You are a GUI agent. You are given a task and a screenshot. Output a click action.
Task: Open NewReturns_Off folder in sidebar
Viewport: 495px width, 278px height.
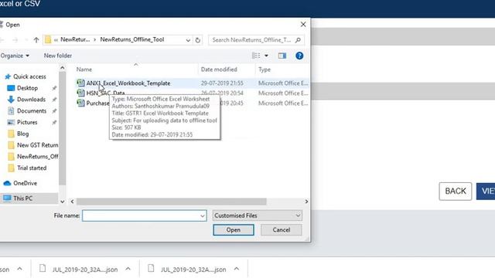point(37,156)
